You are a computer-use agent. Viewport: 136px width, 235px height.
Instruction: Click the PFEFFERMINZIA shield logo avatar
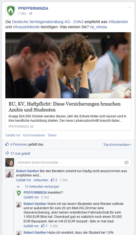pyautogui.click(x=11, y=11)
